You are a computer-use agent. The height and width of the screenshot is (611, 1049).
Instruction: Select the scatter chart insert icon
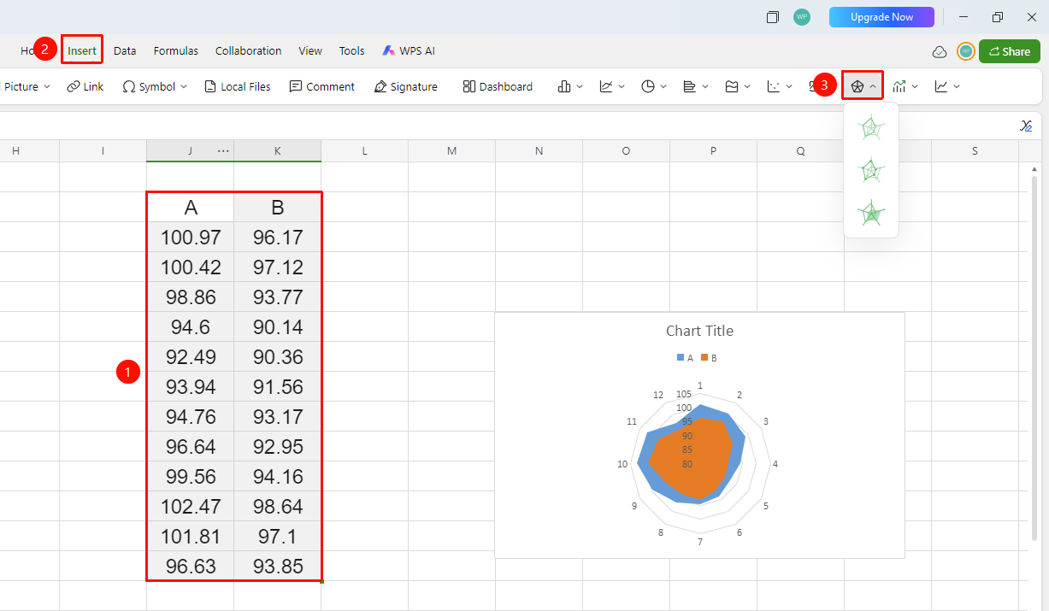point(774,86)
